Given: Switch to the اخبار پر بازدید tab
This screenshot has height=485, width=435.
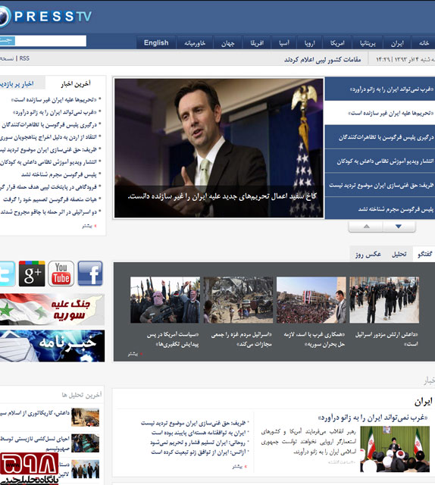Looking at the screenshot, I should tap(17, 83).
